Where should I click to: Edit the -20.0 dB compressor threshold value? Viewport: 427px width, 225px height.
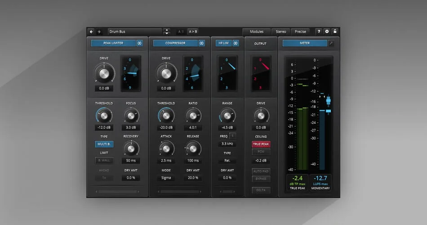click(166, 128)
